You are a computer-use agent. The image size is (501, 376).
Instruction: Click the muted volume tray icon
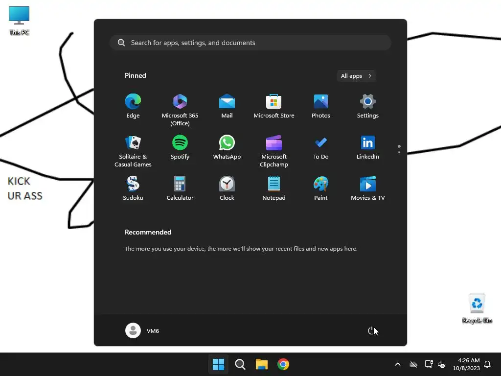point(441,364)
